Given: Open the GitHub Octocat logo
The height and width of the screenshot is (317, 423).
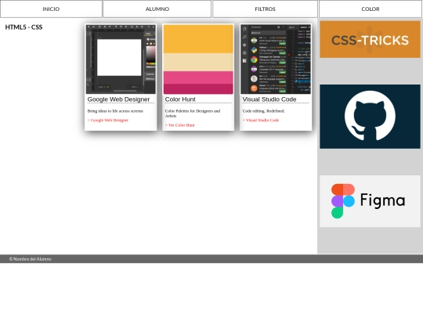Looking at the screenshot, I should (370, 117).
